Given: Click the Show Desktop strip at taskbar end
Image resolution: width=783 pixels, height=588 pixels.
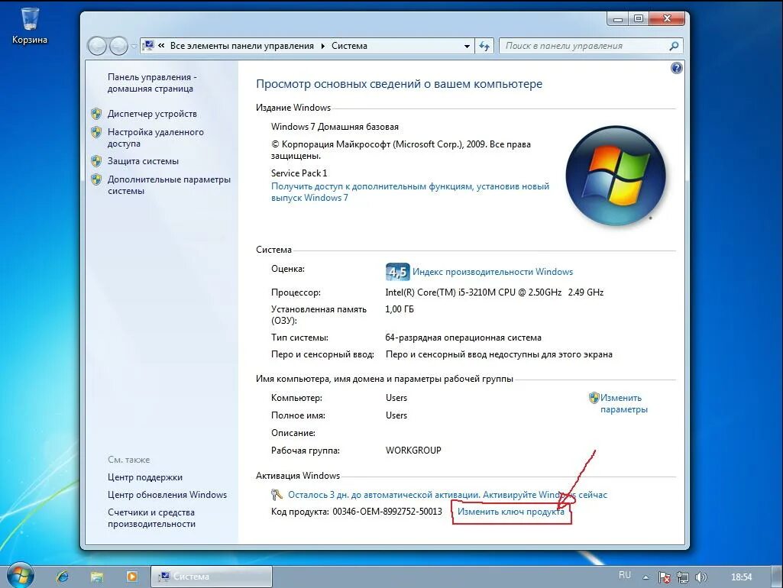Looking at the screenshot, I should [778, 577].
